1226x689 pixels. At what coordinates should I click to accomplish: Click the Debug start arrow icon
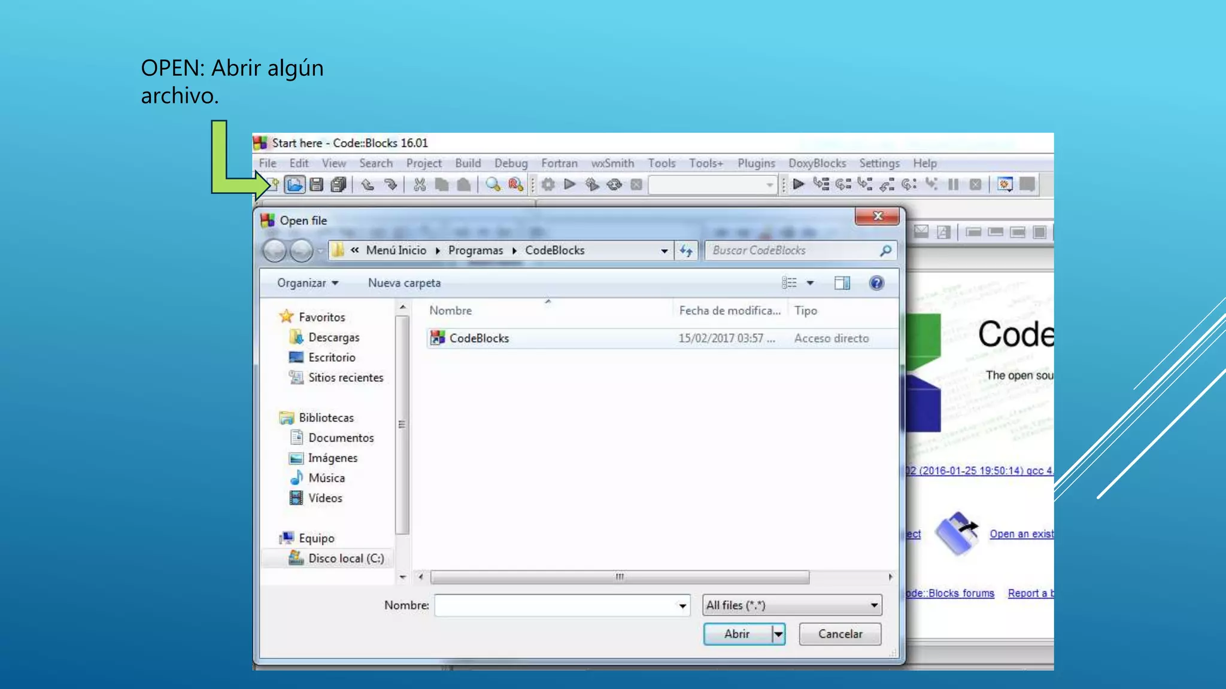pyautogui.click(x=798, y=184)
